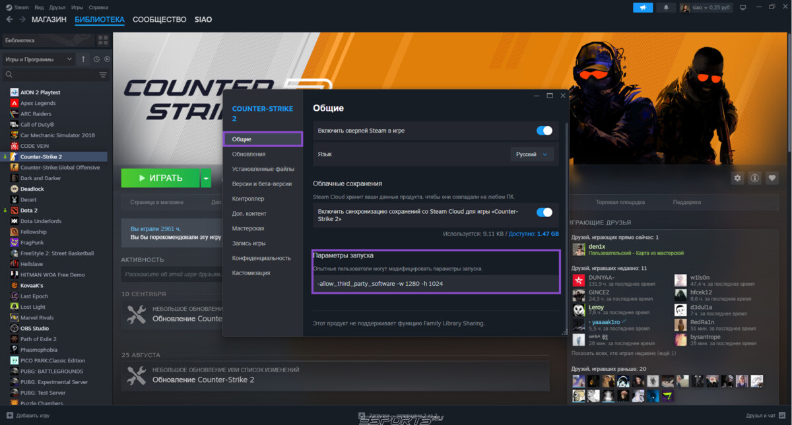Toggle Steam overlay in-game switch
Viewport: 792px width, 425px height.
pos(544,131)
